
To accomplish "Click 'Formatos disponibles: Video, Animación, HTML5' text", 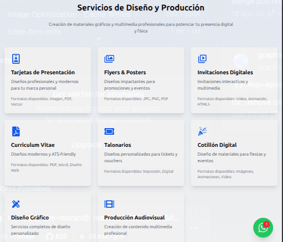I will pyautogui.click(x=232, y=102).
